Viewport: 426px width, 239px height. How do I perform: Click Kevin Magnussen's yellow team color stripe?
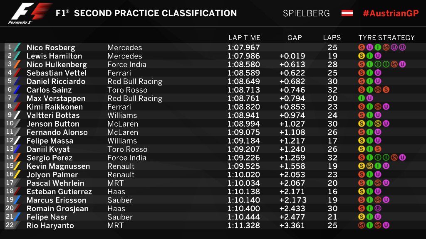(17, 166)
